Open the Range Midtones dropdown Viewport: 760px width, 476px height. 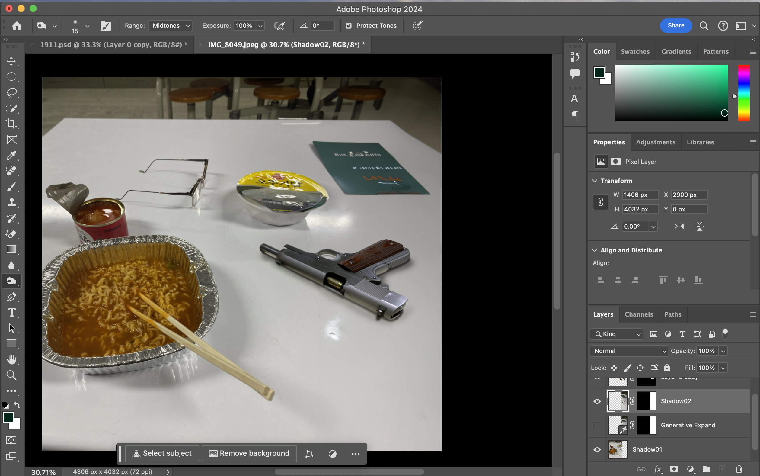[x=170, y=26]
